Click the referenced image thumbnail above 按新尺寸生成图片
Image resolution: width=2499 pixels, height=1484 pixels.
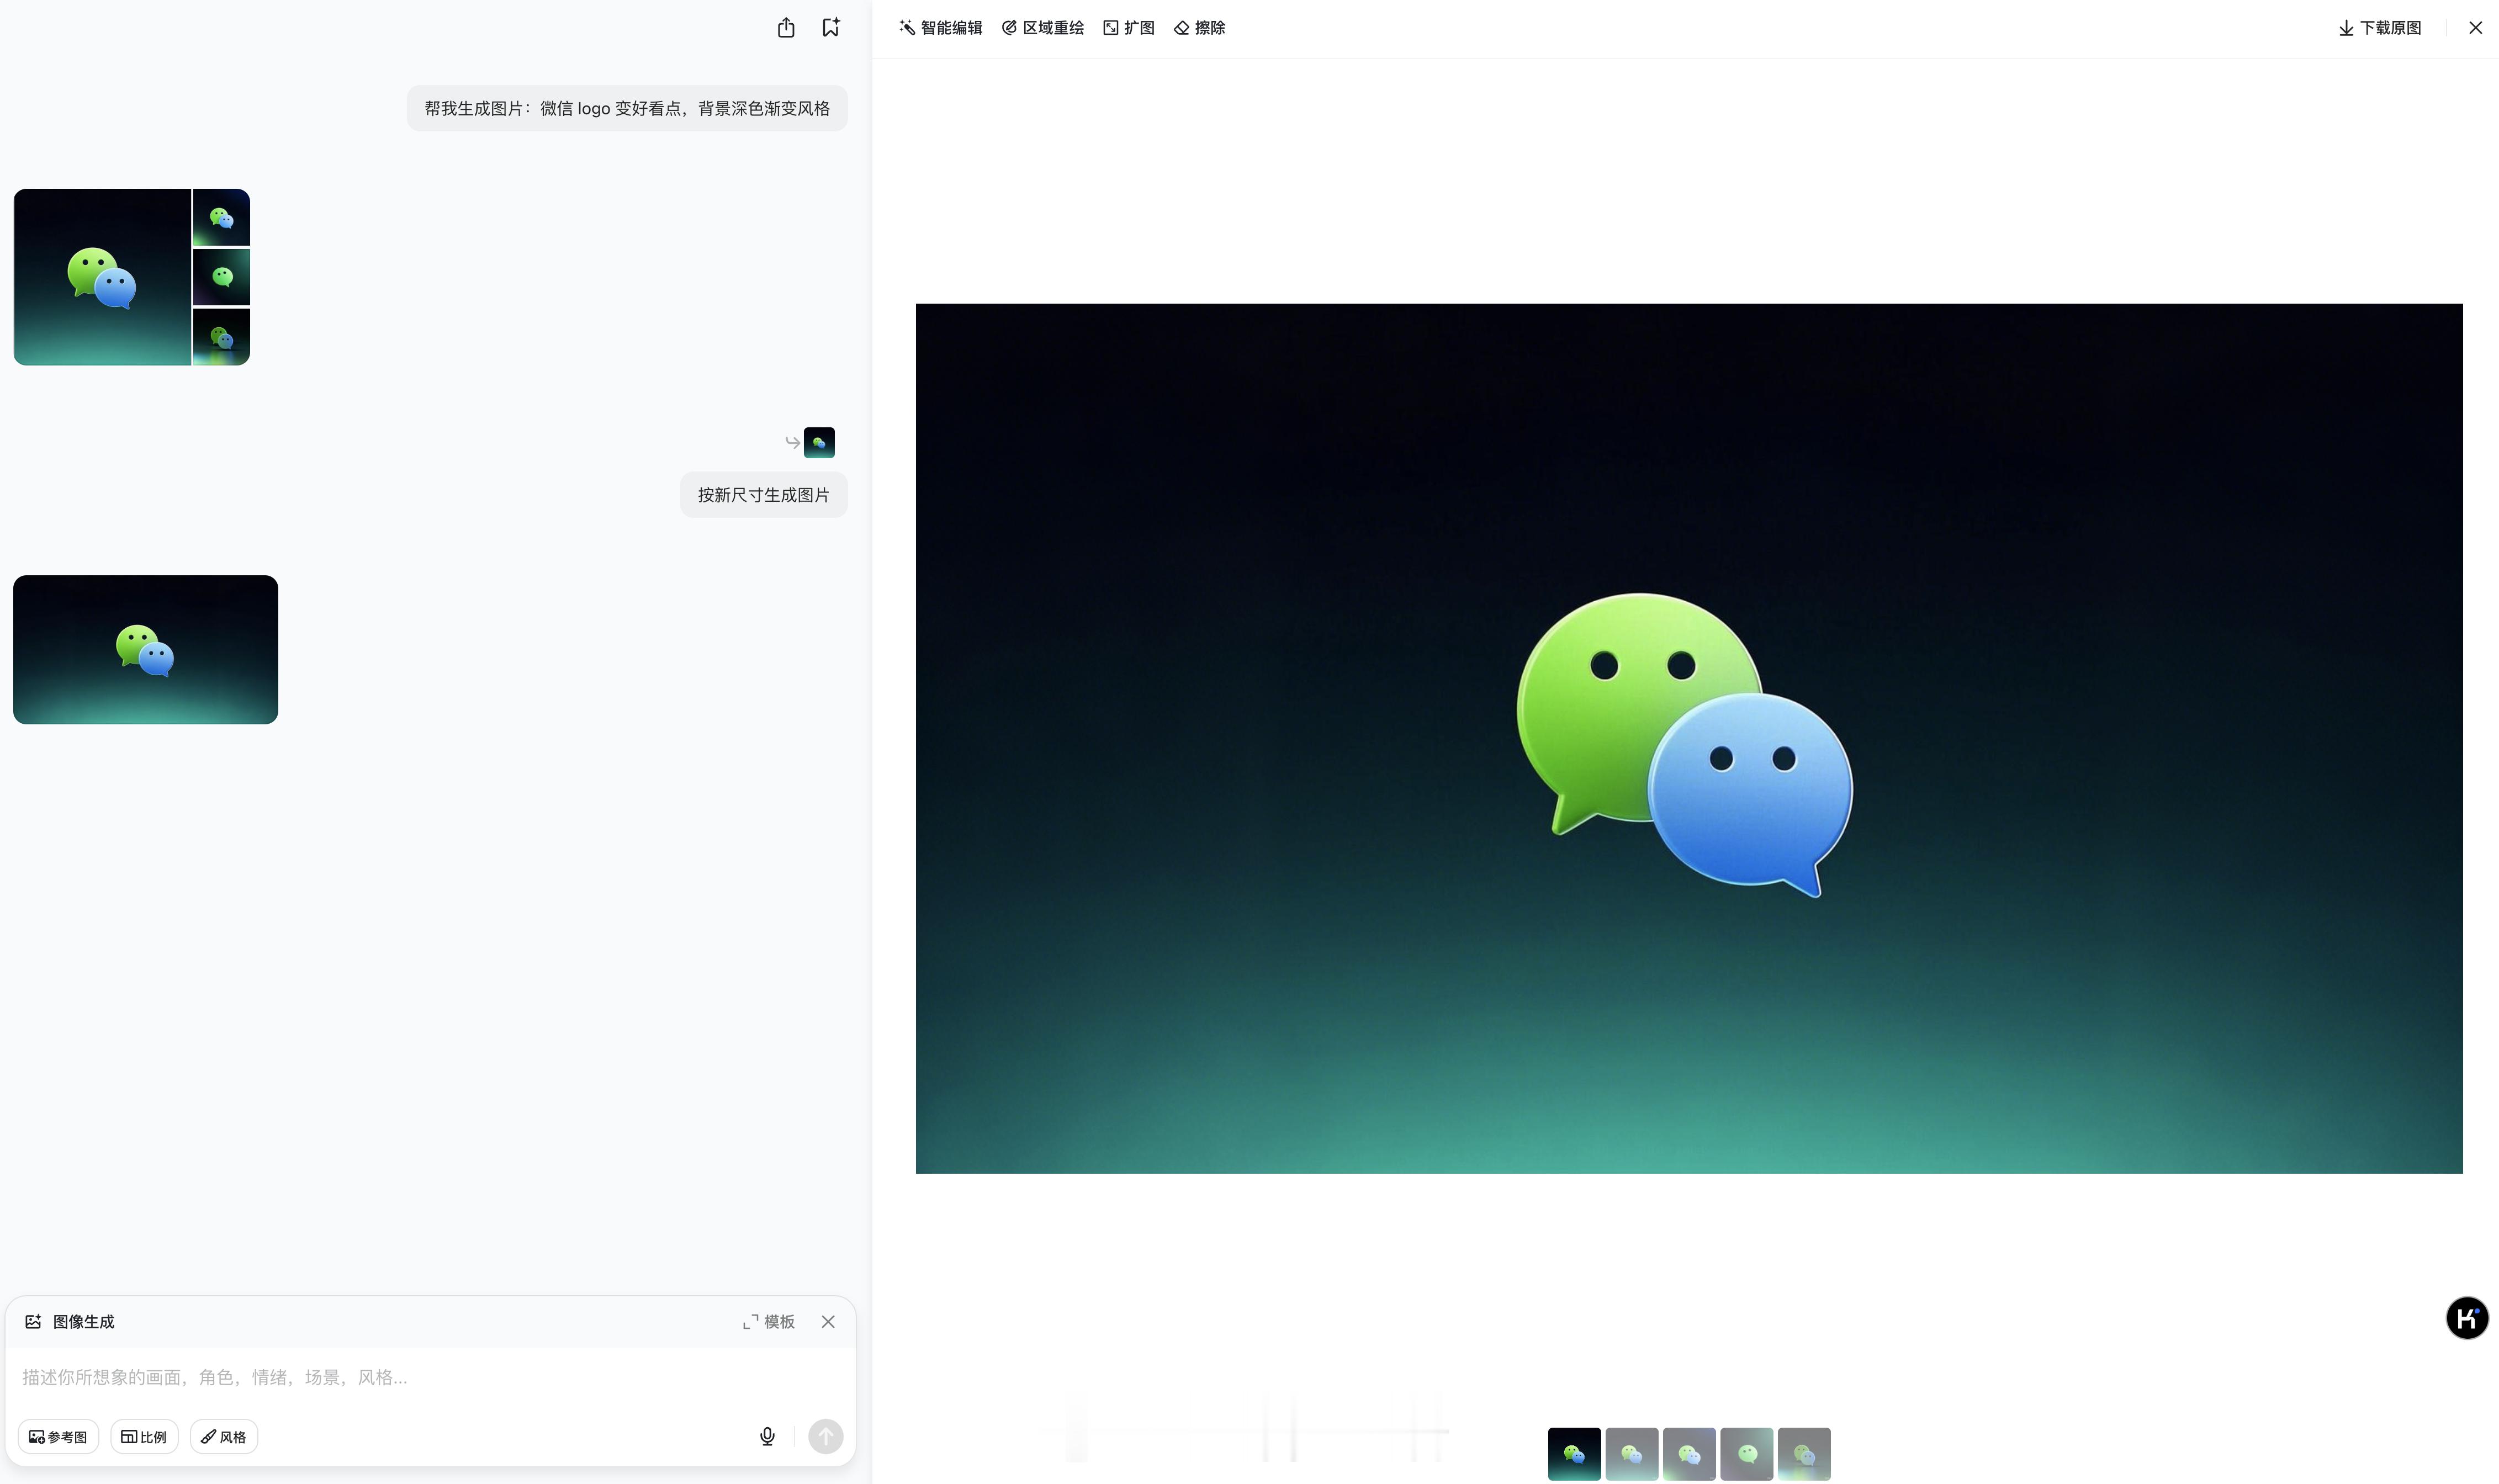pyautogui.click(x=819, y=443)
